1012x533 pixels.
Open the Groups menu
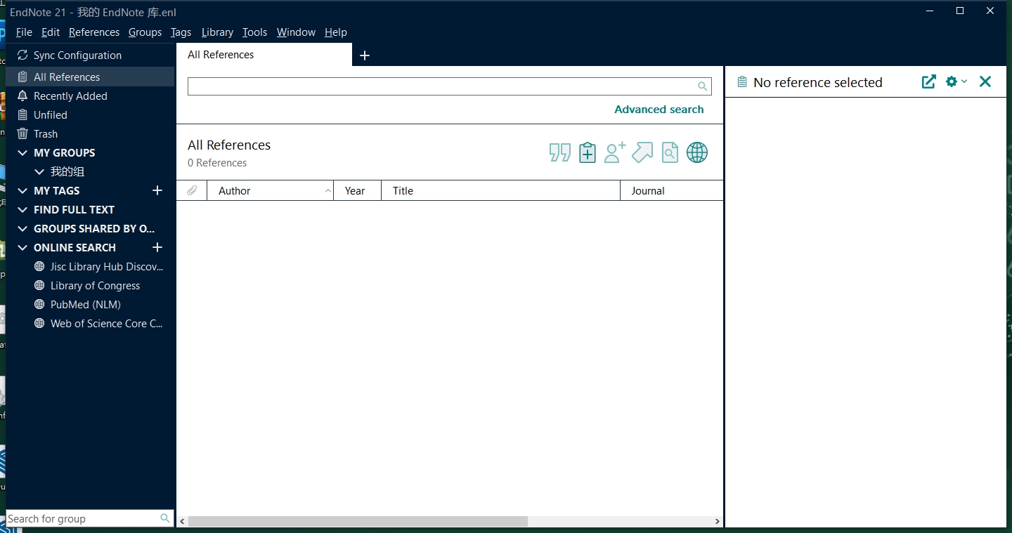(x=145, y=32)
